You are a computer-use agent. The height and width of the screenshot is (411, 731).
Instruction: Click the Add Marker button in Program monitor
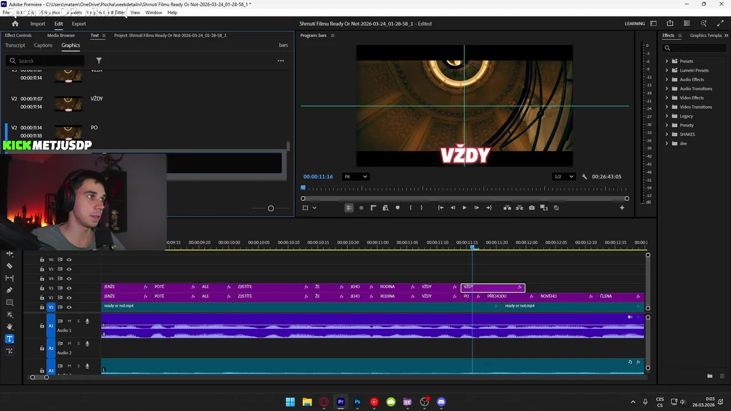(x=397, y=208)
